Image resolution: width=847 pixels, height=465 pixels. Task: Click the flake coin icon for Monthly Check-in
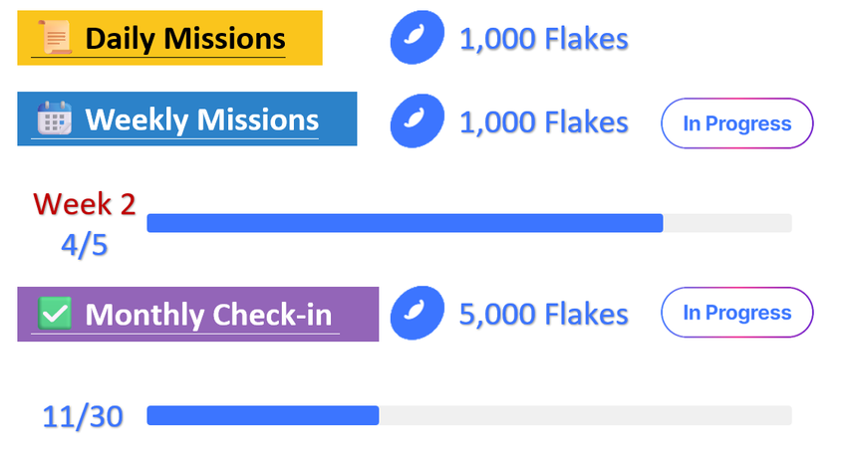point(416,315)
